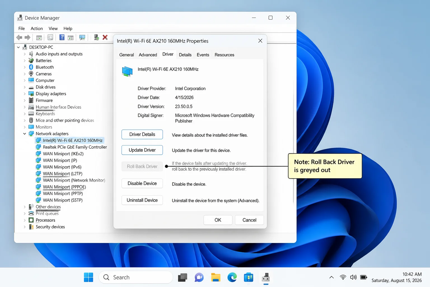Expand the Display adapters category

[25, 94]
